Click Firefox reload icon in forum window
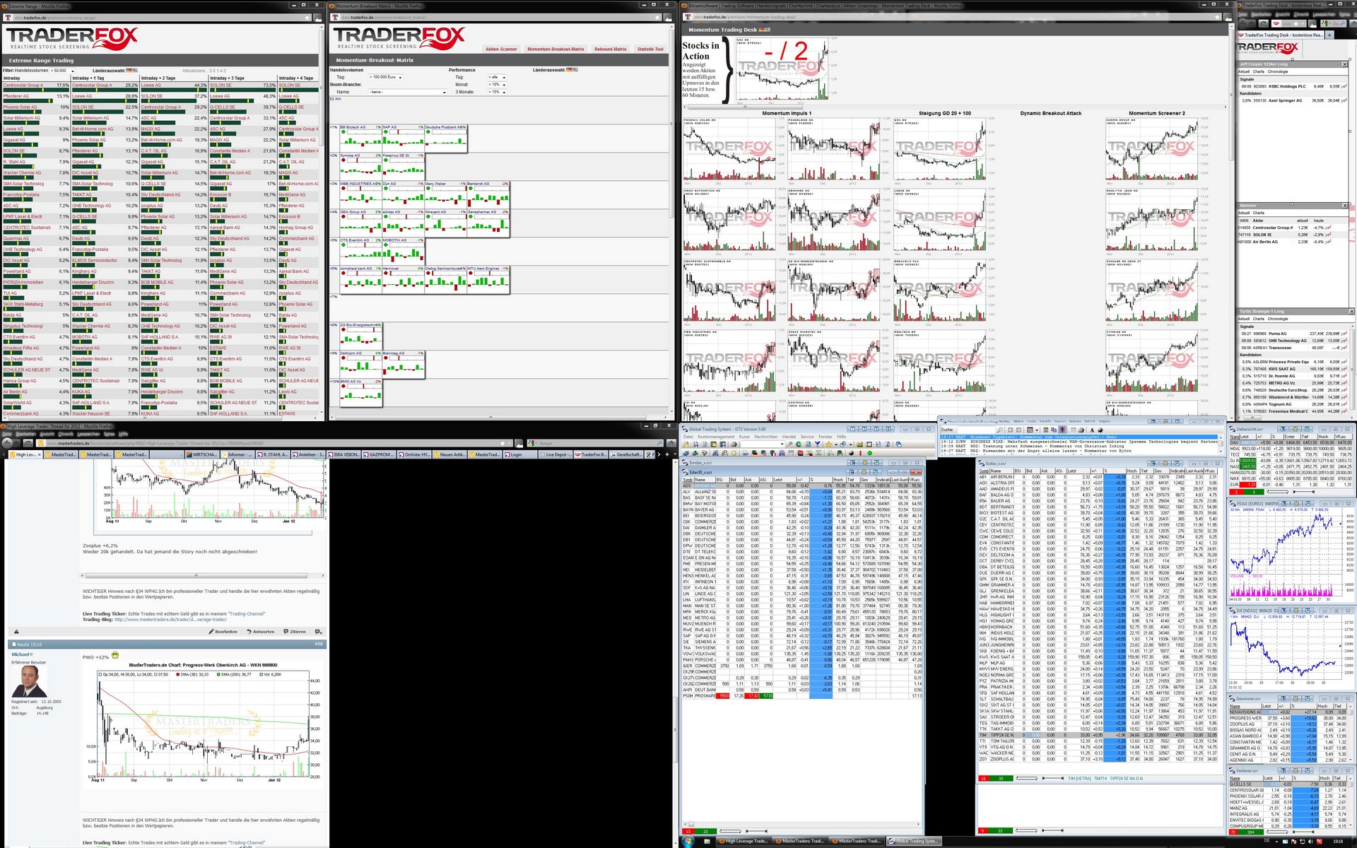The image size is (1357, 848). click(28, 443)
